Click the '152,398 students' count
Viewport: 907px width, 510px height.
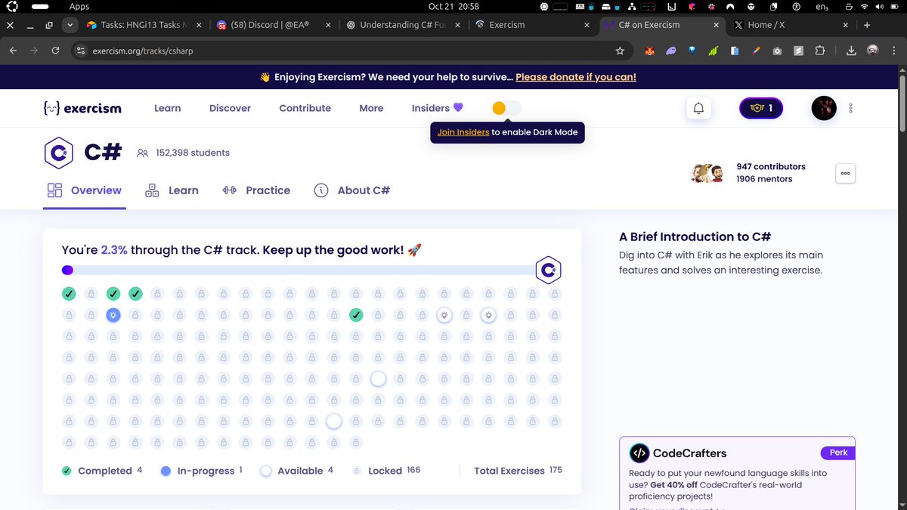pos(193,153)
